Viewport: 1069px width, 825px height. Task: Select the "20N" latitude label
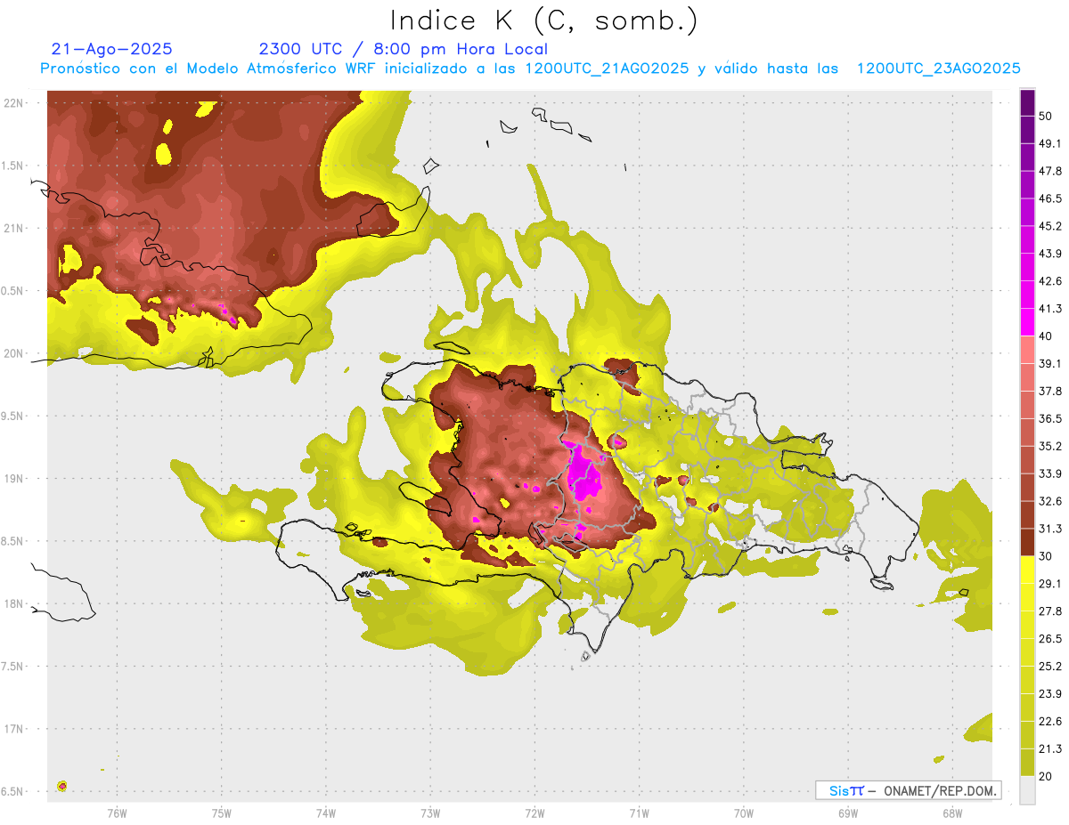coord(14,353)
